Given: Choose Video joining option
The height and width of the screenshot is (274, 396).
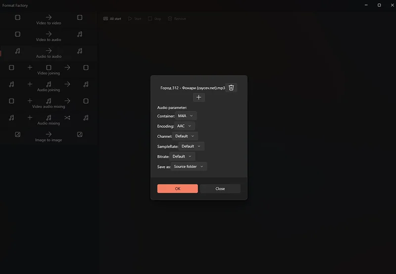Looking at the screenshot, I should pyautogui.click(x=49, y=70).
